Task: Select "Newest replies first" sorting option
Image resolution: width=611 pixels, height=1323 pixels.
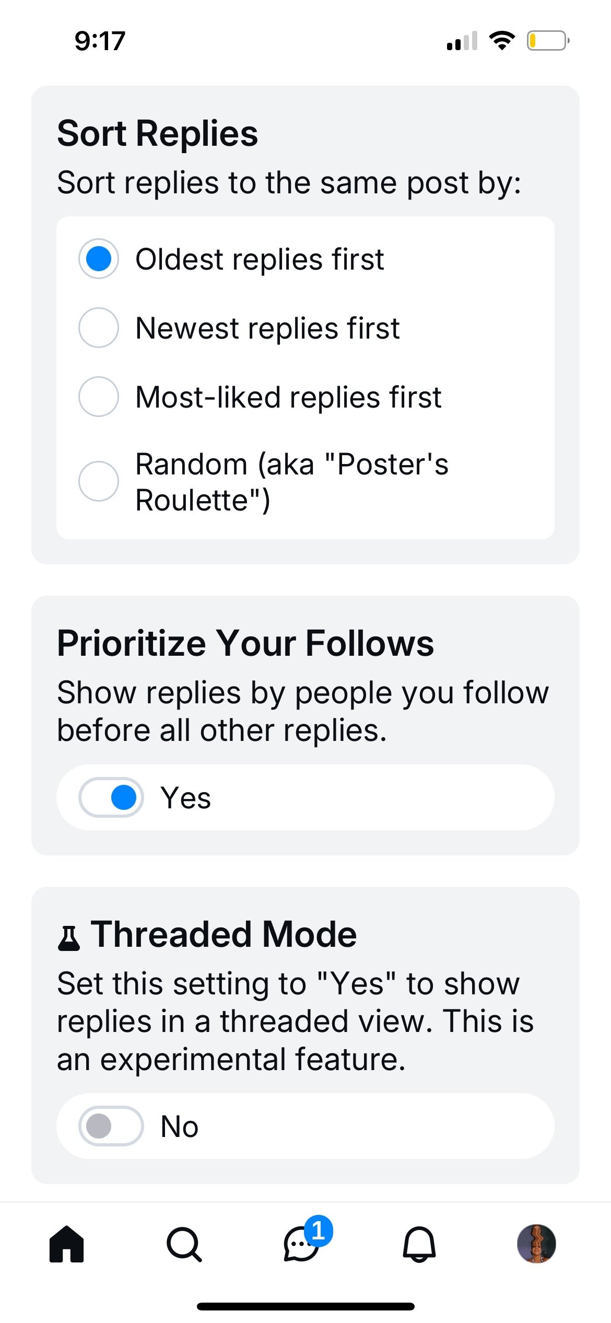Action: pyautogui.click(x=99, y=328)
